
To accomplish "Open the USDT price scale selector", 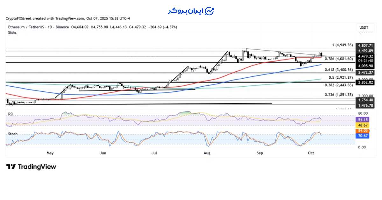I will (x=364, y=28).
